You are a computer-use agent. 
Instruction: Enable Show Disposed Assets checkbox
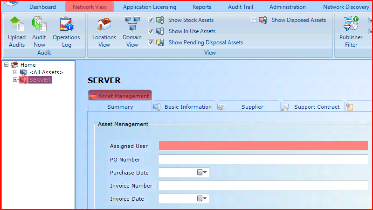254,20
